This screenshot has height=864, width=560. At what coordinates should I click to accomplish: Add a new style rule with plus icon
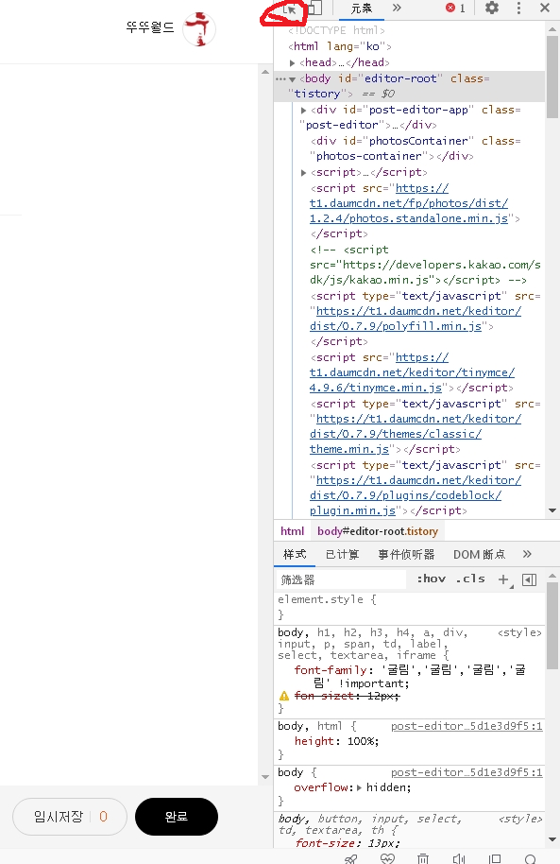pyautogui.click(x=504, y=579)
